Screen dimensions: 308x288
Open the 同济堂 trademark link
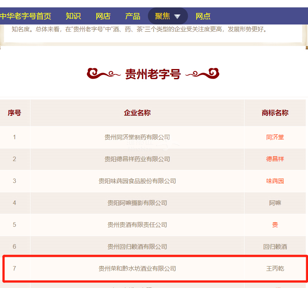[275, 137]
